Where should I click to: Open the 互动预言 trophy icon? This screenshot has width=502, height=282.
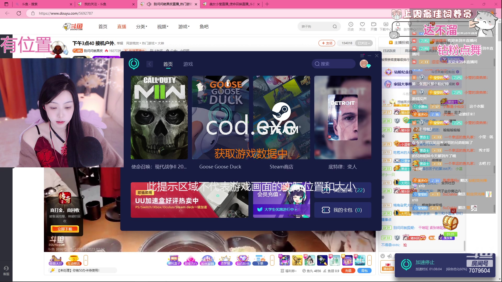click(74, 260)
